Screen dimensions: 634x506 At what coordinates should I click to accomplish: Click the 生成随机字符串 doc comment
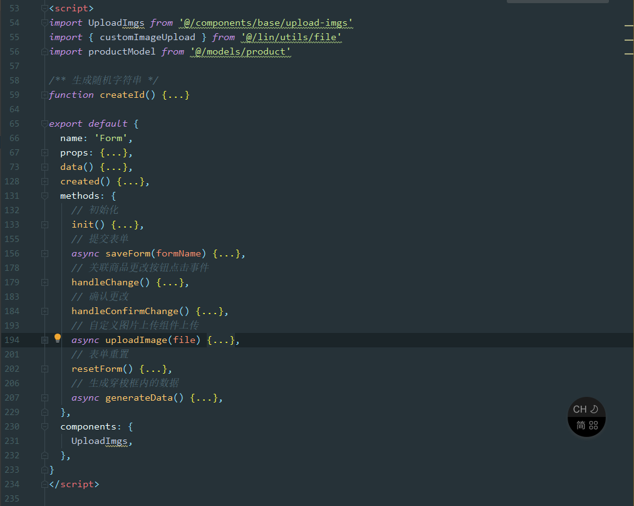click(x=103, y=80)
